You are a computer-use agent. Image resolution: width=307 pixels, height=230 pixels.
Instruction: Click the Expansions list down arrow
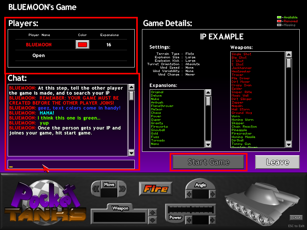click(x=208, y=145)
